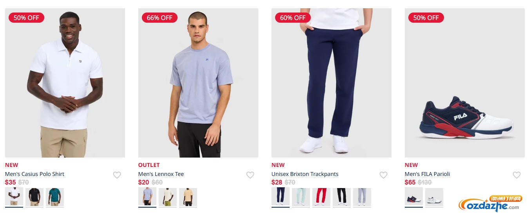Open the FILA sneaker product image
Screen dimensions: 531x217
[465, 83]
